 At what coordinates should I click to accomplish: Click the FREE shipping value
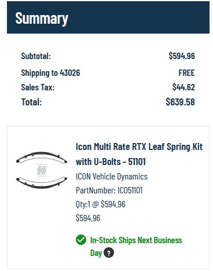pos(186,73)
